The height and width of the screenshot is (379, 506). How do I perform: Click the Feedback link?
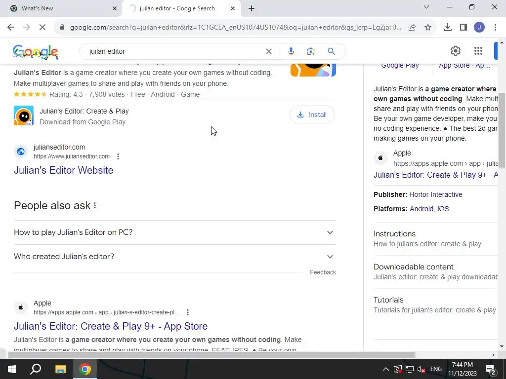[323, 272]
